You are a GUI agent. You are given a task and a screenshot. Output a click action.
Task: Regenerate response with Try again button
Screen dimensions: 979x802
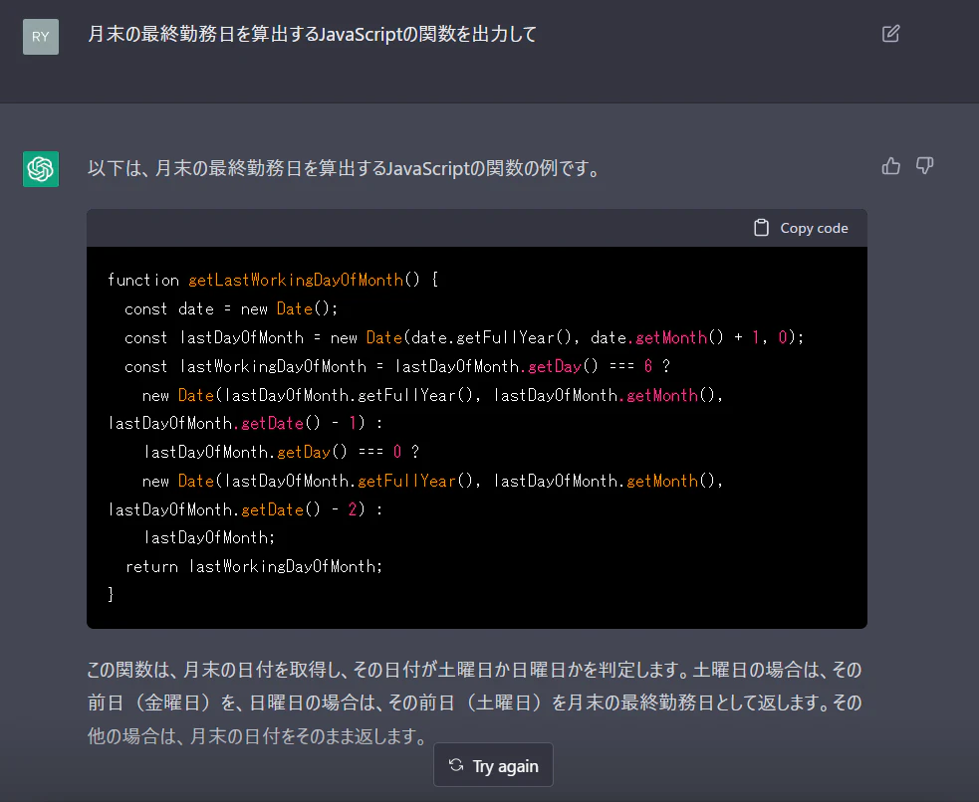[x=493, y=765]
